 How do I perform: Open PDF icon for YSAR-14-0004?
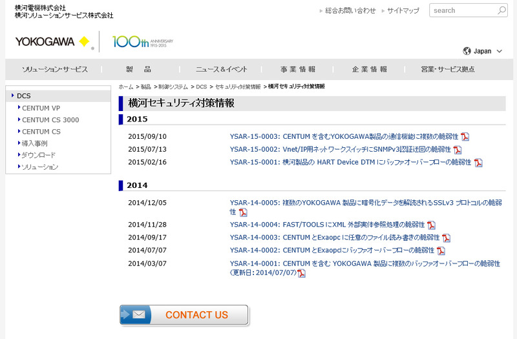pos(431,225)
